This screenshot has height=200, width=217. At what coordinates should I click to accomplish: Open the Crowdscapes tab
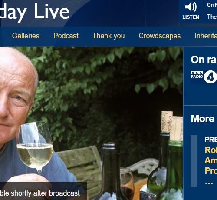[160, 36]
